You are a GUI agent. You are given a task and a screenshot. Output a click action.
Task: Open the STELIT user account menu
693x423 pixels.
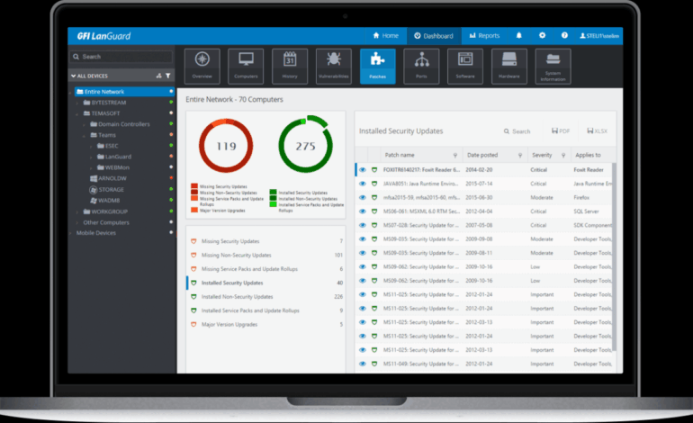(599, 35)
